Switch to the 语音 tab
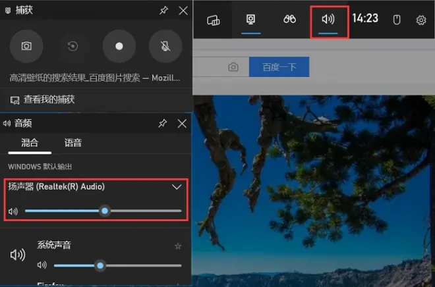This screenshot has width=435, height=287. point(73,143)
